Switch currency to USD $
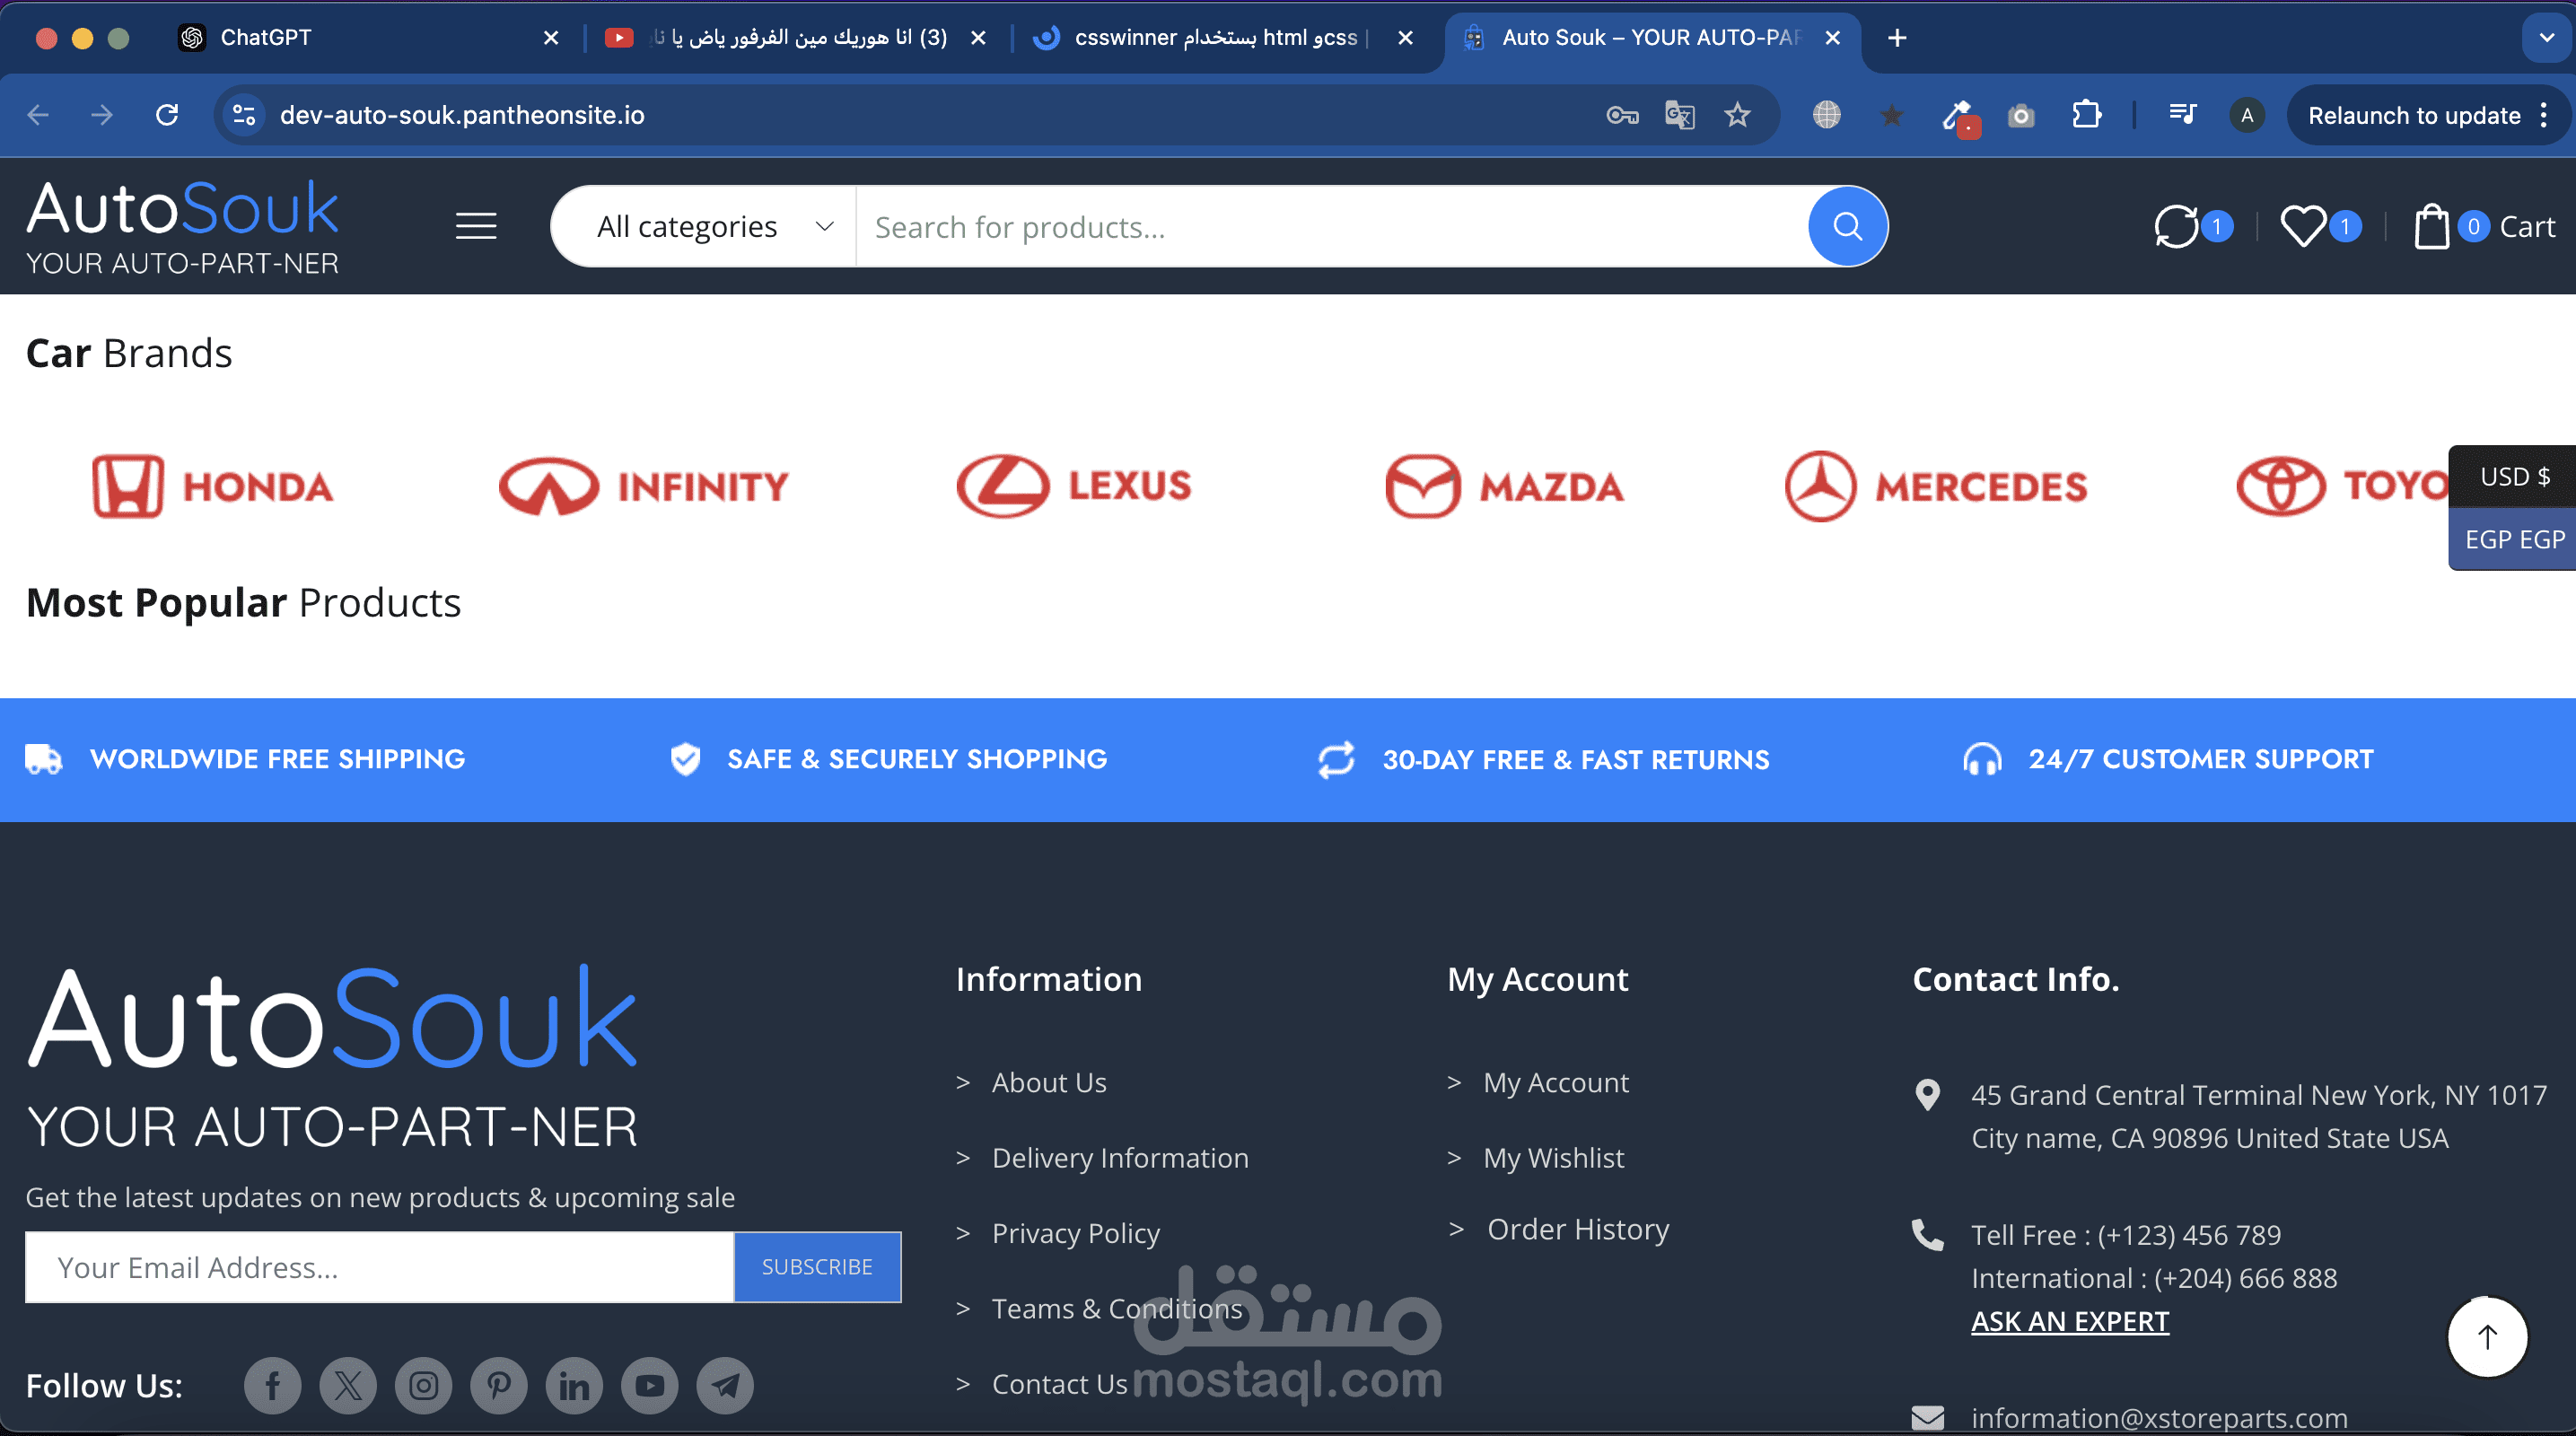Image resolution: width=2576 pixels, height=1436 pixels. pos(2513,476)
